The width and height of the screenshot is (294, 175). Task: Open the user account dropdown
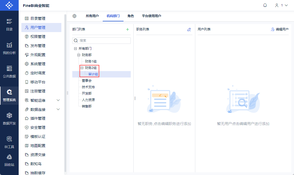(281, 5)
